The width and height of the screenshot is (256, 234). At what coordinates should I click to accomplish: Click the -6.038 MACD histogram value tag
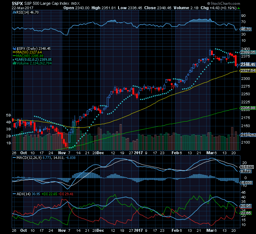click(246, 183)
